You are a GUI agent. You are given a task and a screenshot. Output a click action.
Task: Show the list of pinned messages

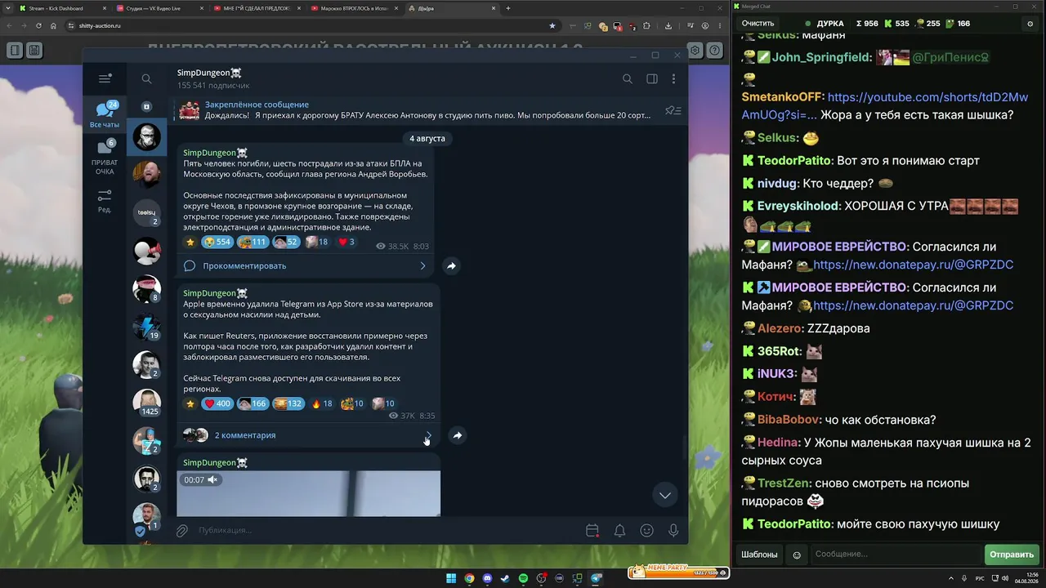[673, 110]
